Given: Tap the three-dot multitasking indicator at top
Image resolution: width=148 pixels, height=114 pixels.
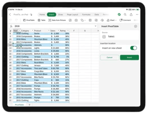Looking at the screenshot, I should click(x=74, y=10).
